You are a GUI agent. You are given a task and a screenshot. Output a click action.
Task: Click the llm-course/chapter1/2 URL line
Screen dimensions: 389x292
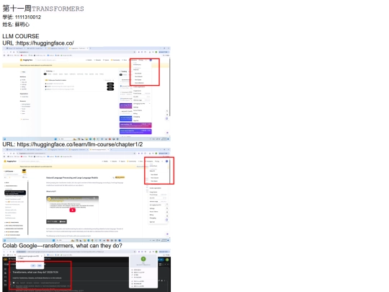point(73,144)
